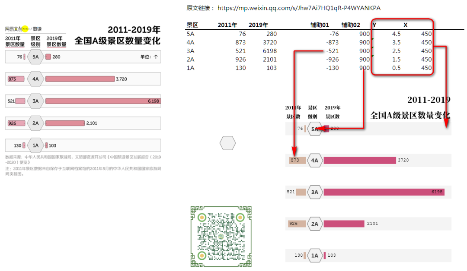Screen dimensions: 467x271
Task: Select table cell 280 in the 2019年 column
Action: point(271,34)
